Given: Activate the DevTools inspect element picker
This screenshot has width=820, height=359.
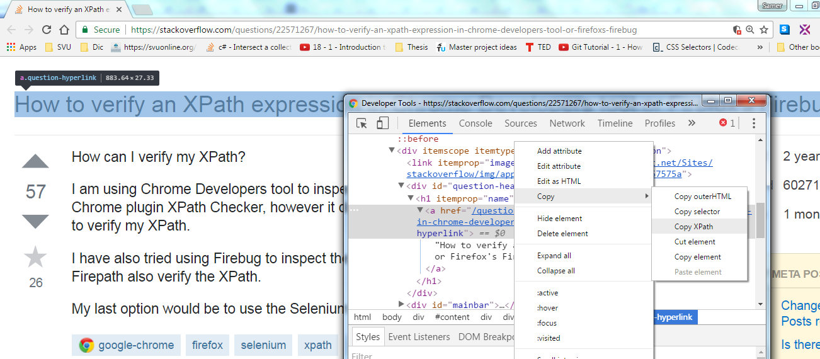Looking at the screenshot, I should tap(362, 123).
